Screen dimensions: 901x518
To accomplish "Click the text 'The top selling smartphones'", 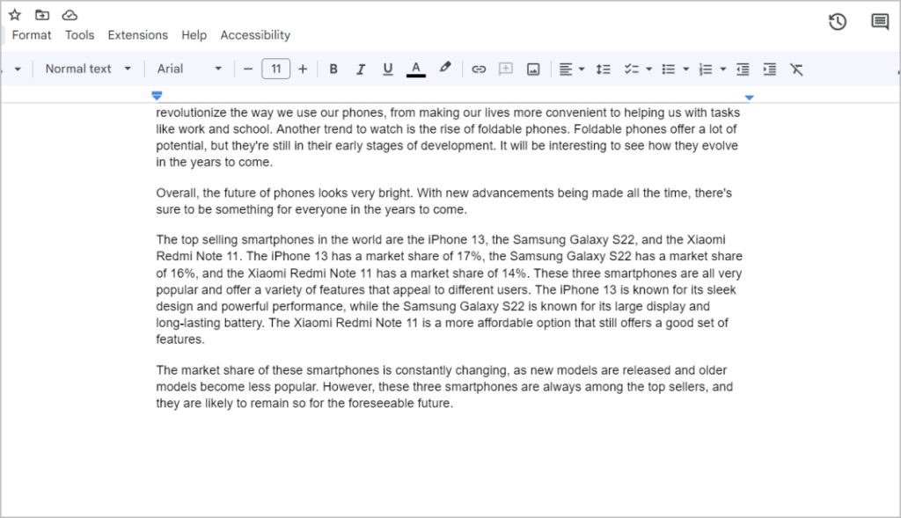I will tap(234, 239).
